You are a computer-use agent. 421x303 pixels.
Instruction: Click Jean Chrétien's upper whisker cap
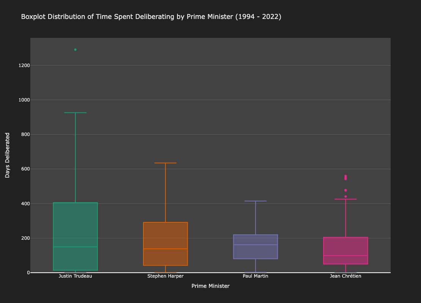tap(346, 199)
